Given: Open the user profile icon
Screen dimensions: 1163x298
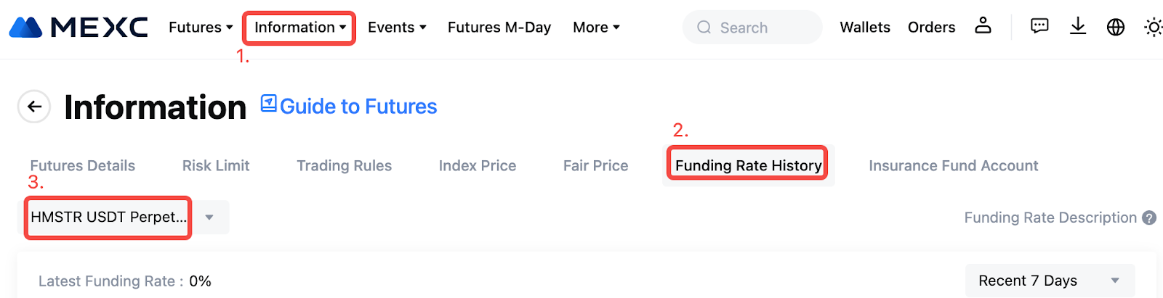Looking at the screenshot, I should 983,26.
